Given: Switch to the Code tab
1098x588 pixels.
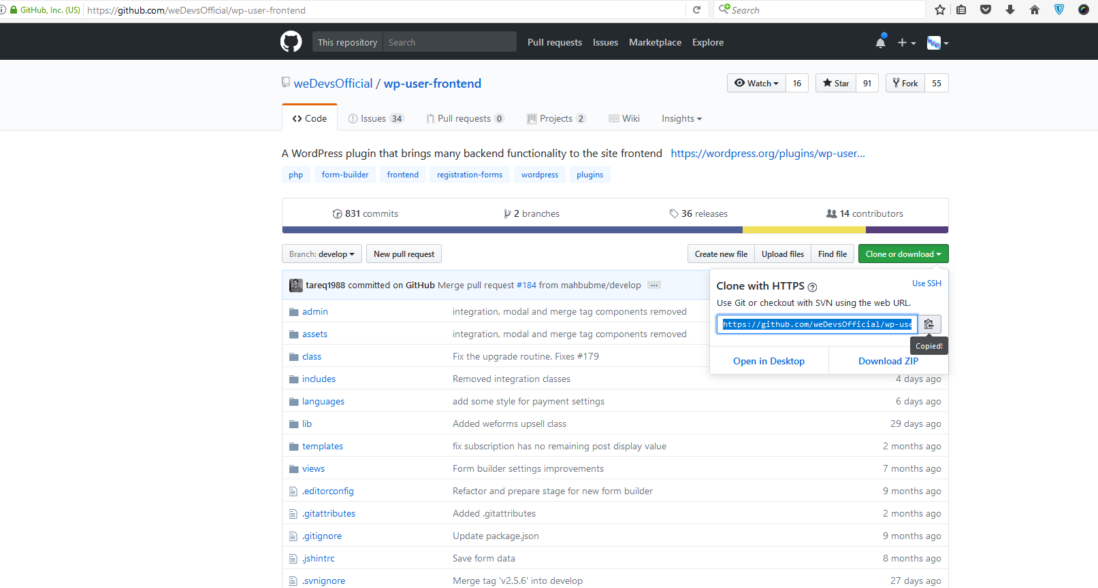Looking at the screenshot, I should pyautogui.click(x=310, y=118).
